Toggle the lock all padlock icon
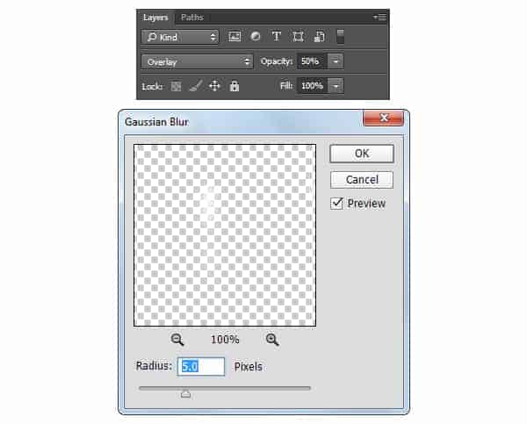 235,86
